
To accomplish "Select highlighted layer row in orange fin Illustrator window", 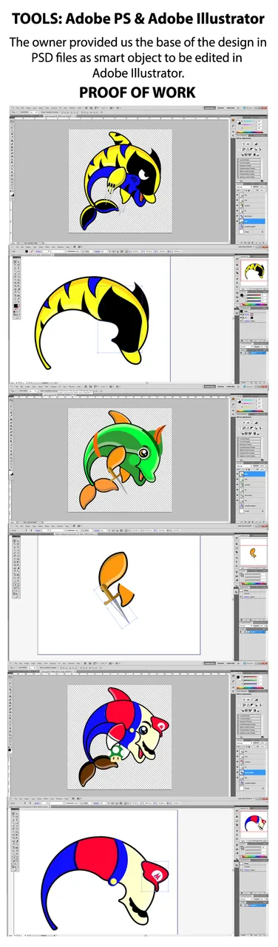I will [253, 632].
